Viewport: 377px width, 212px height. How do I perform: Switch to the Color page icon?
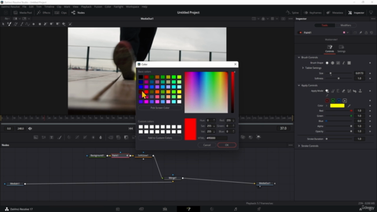212,209
